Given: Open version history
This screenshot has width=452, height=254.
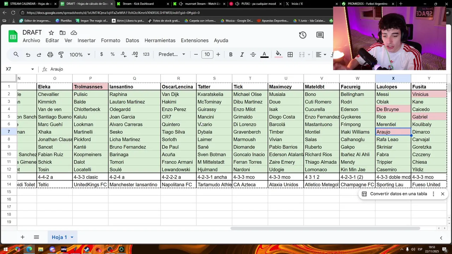Looking at the screenshot, I should (303, 35).
